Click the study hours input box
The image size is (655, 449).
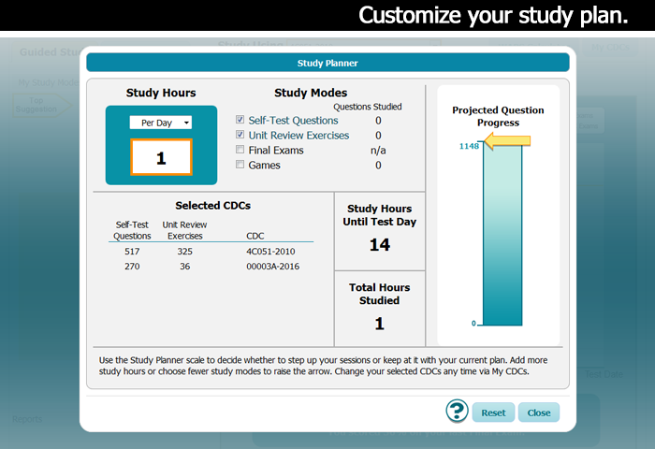point(160,158)
